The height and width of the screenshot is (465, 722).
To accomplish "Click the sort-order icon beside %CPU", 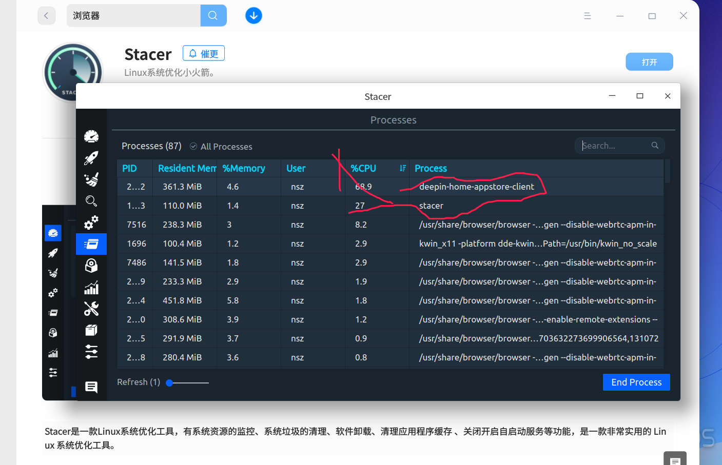I will click(403, 168).
